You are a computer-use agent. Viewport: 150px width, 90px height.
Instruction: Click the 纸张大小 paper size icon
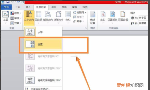[x=58, y=14]
